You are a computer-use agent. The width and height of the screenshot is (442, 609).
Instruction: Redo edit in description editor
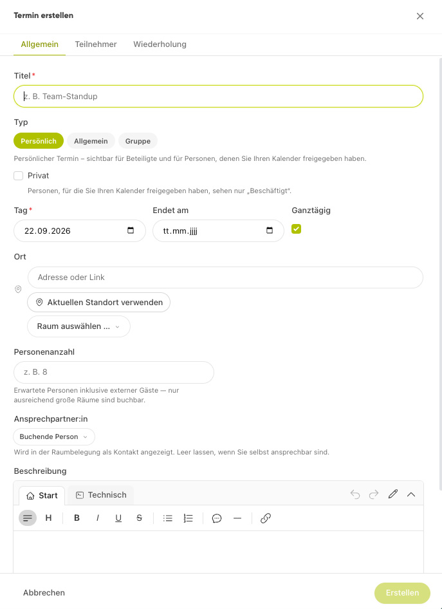point(374,494)
